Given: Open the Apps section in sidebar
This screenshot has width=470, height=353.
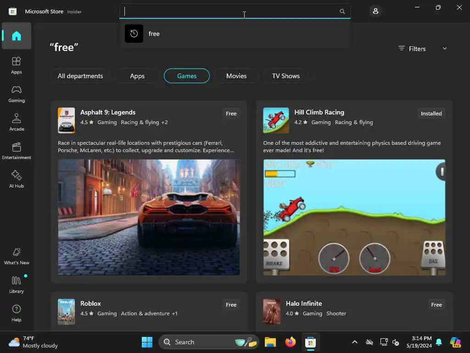Looking at the screenshot, I should coord(17,65).
